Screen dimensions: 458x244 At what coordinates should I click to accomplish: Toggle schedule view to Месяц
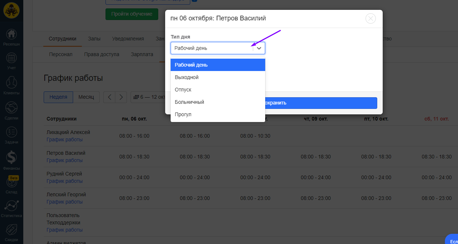coord(86,97)
